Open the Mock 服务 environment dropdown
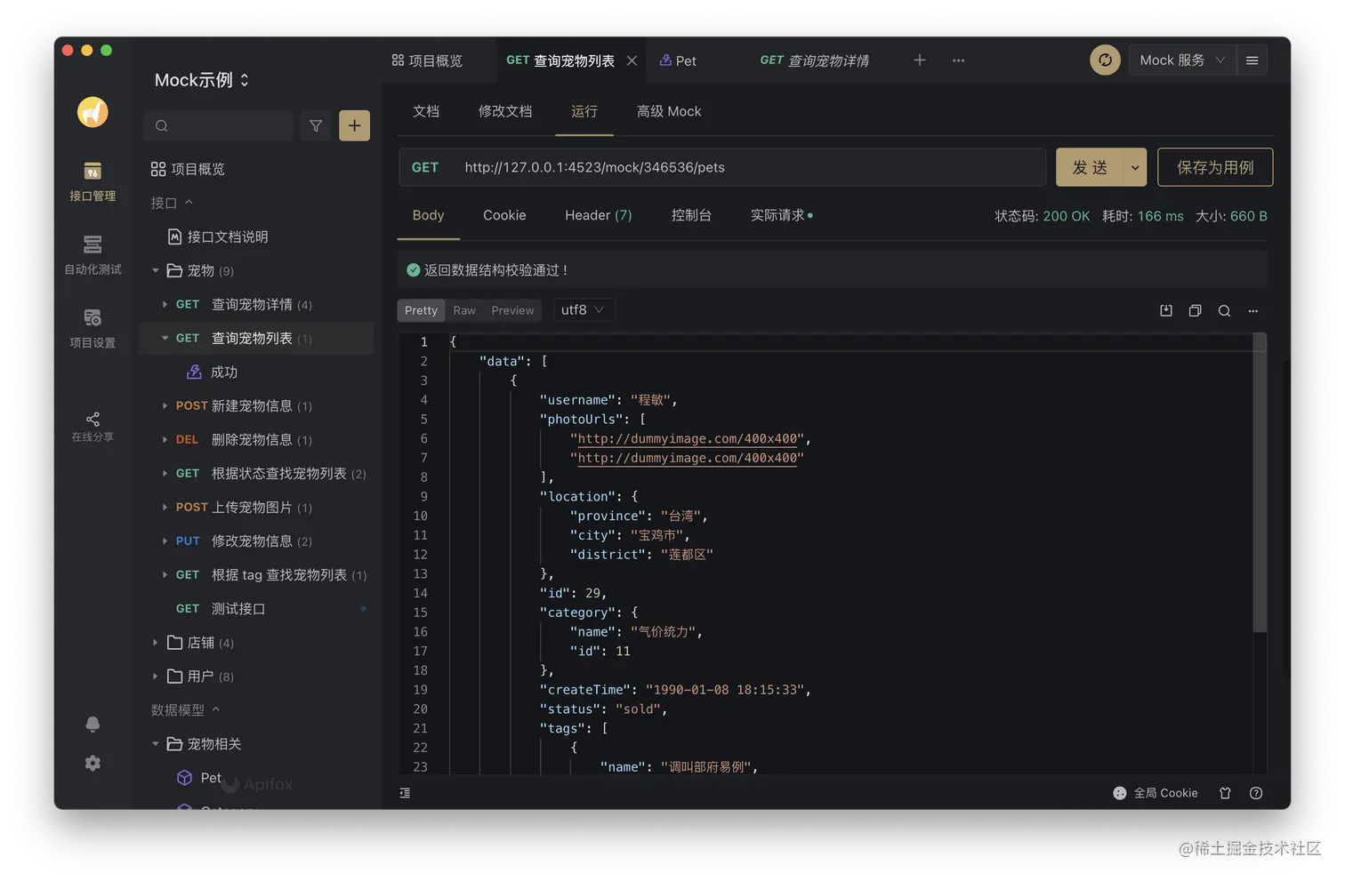 pyautogui.click(x=1182, y=60)
